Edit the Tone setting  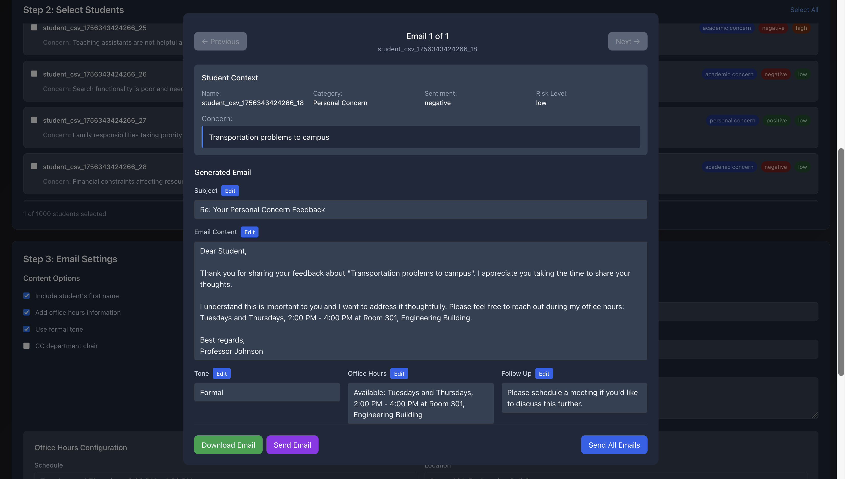[x=221, y=373]
